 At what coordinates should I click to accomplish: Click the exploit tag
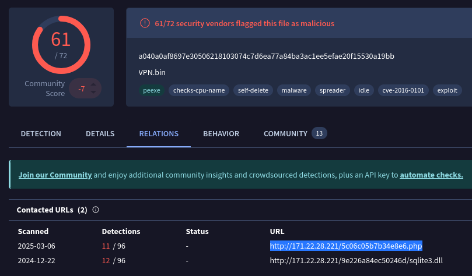pyautogui.click(x=448, y=90)
